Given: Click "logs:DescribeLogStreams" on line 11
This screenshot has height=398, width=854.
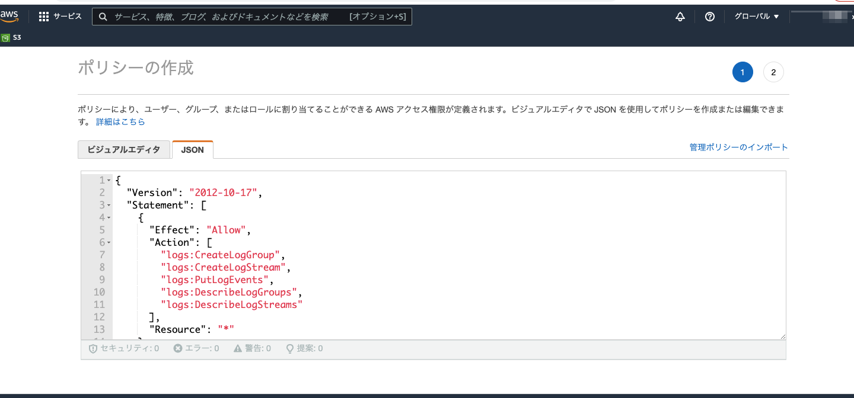Looking at the screenshot, I should click(232, 304).
